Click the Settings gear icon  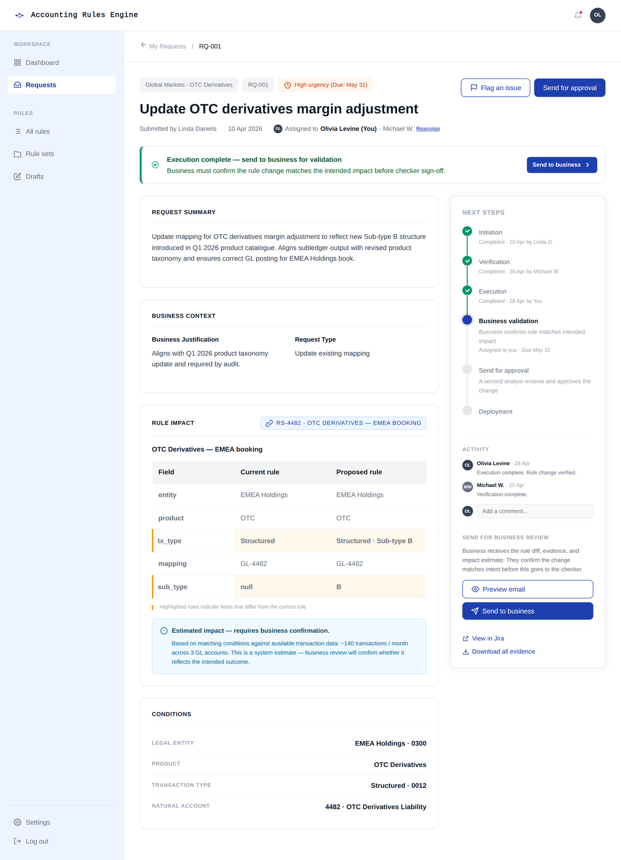18,822
